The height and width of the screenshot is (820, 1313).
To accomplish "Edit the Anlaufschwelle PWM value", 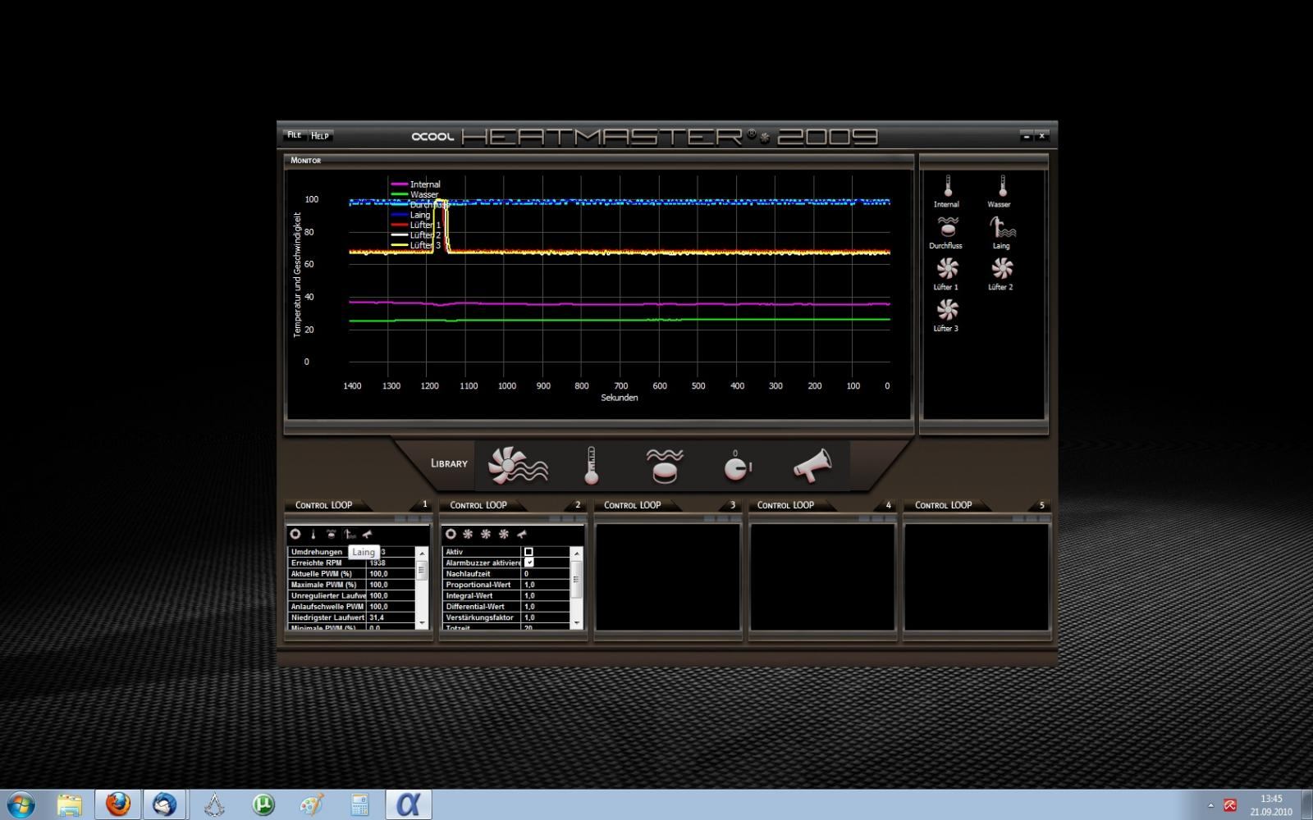I will click(x=391, y=607).
